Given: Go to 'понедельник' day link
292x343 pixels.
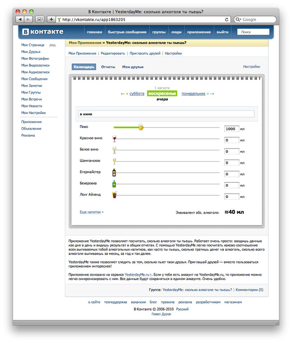Looking at the screenshot, I should (194, 94).
